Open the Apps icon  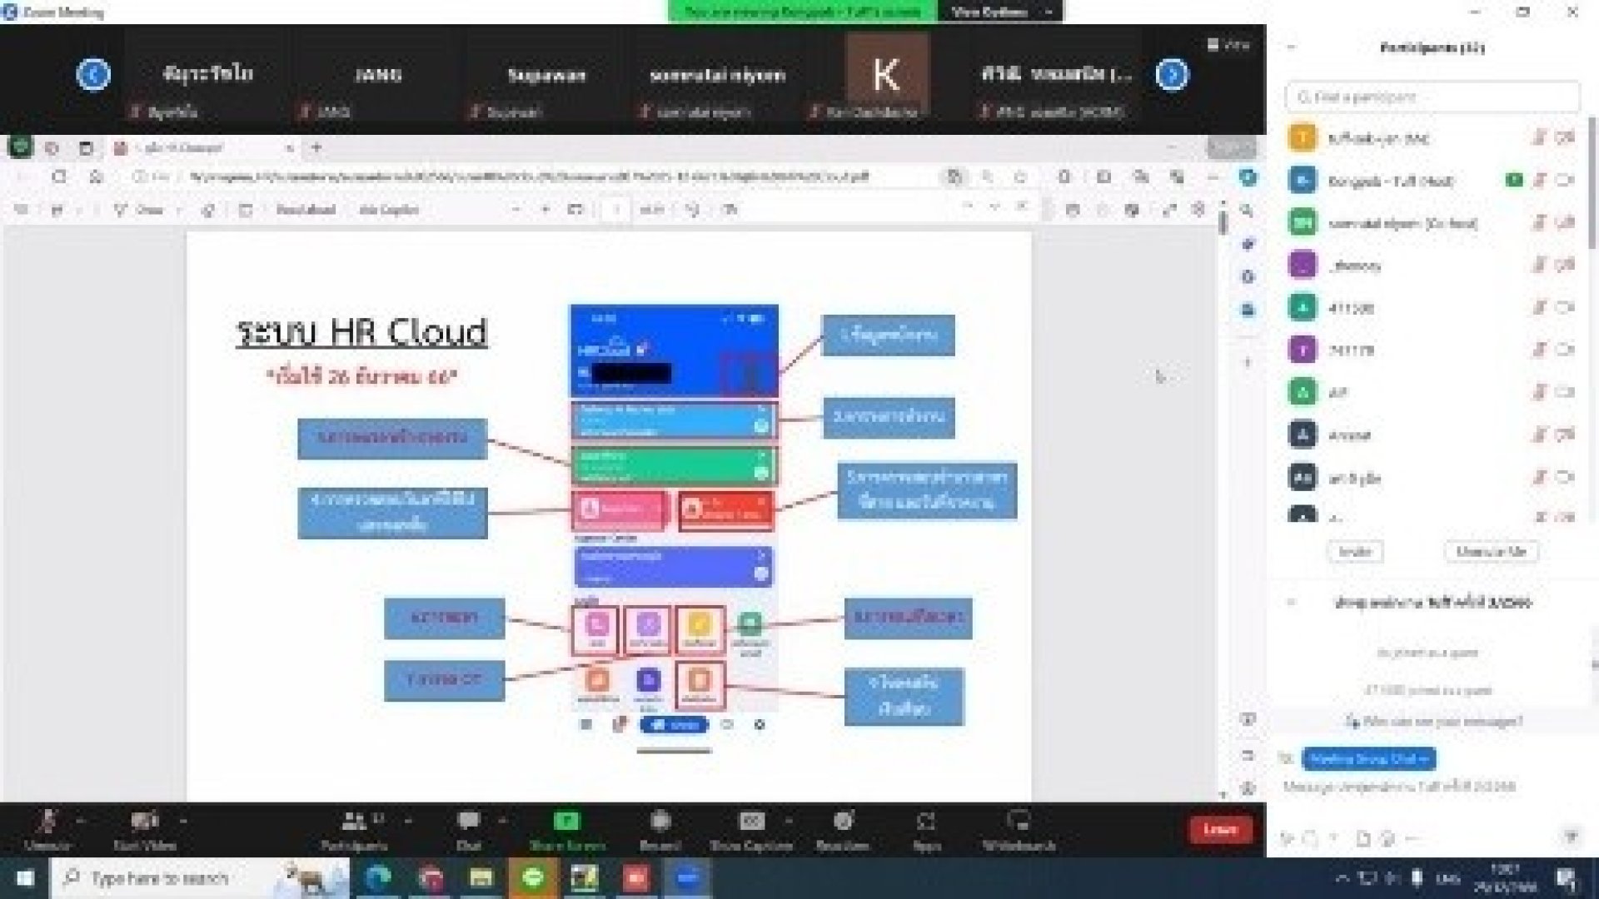tap(926, 822)
